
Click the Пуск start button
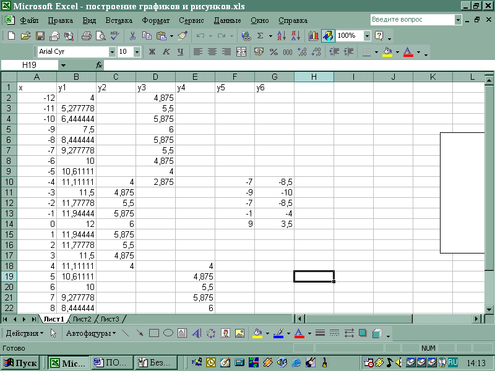tap(20, 363)
